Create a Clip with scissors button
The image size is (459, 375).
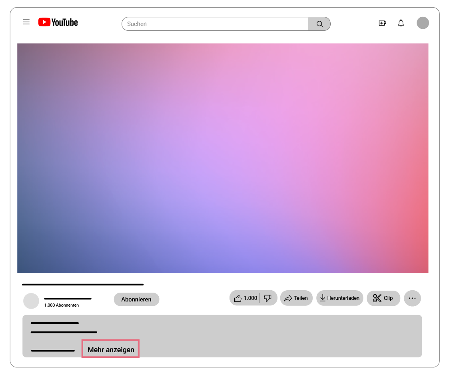[x=383, y=298]
